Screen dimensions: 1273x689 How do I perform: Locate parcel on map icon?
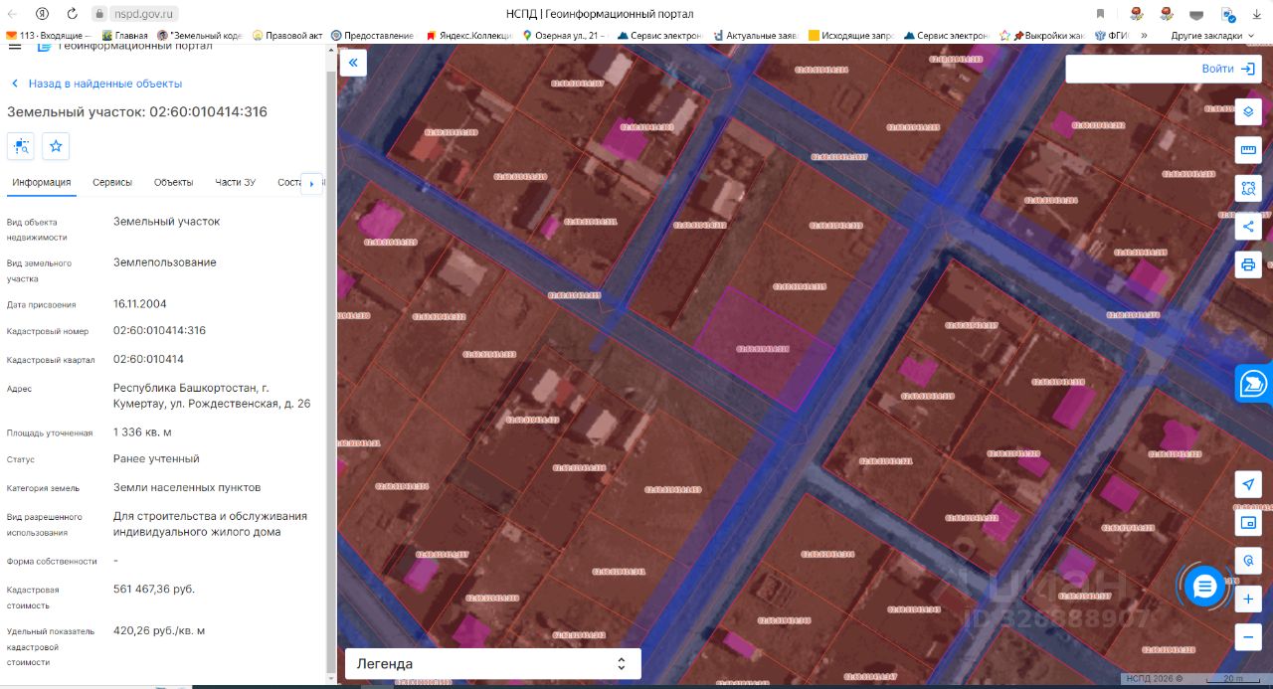(x=21, y=146)
